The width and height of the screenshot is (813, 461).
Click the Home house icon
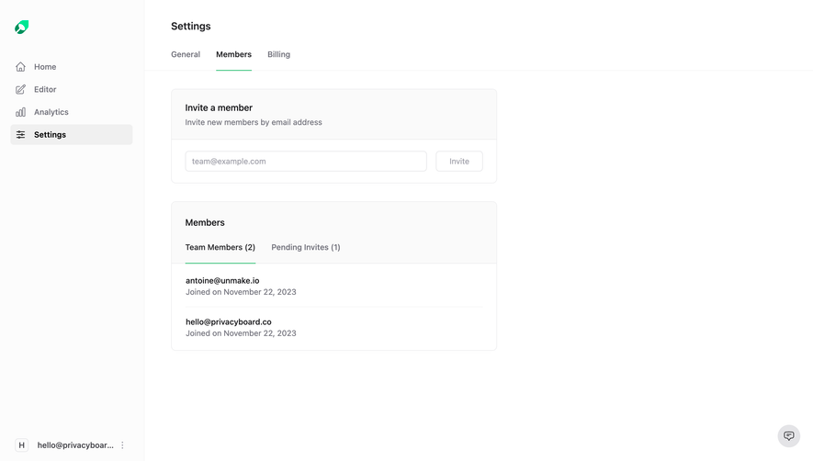(x=21, y=67)
